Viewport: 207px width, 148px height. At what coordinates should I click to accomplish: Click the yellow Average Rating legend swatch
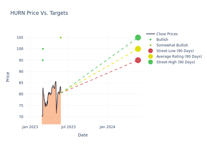[x=151, y=57]
